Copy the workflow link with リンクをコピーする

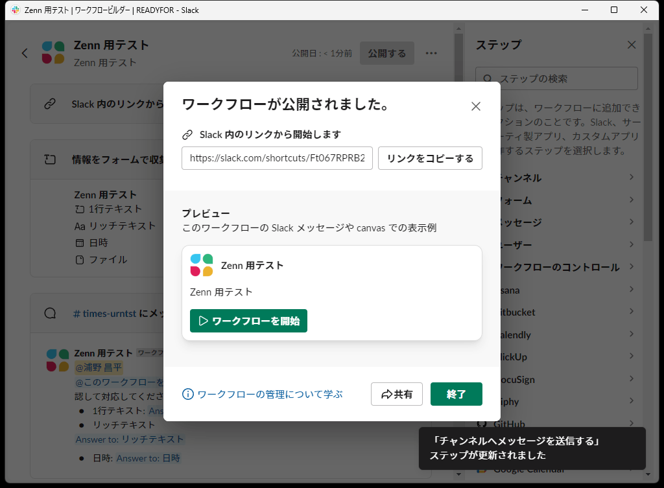pos(430,158)
